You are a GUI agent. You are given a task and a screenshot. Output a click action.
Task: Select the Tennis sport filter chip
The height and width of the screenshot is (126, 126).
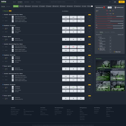click(21, 6)
